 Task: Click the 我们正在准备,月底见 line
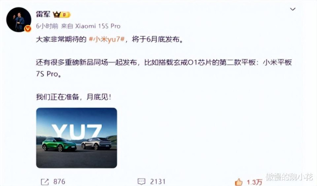click(74, 97)
